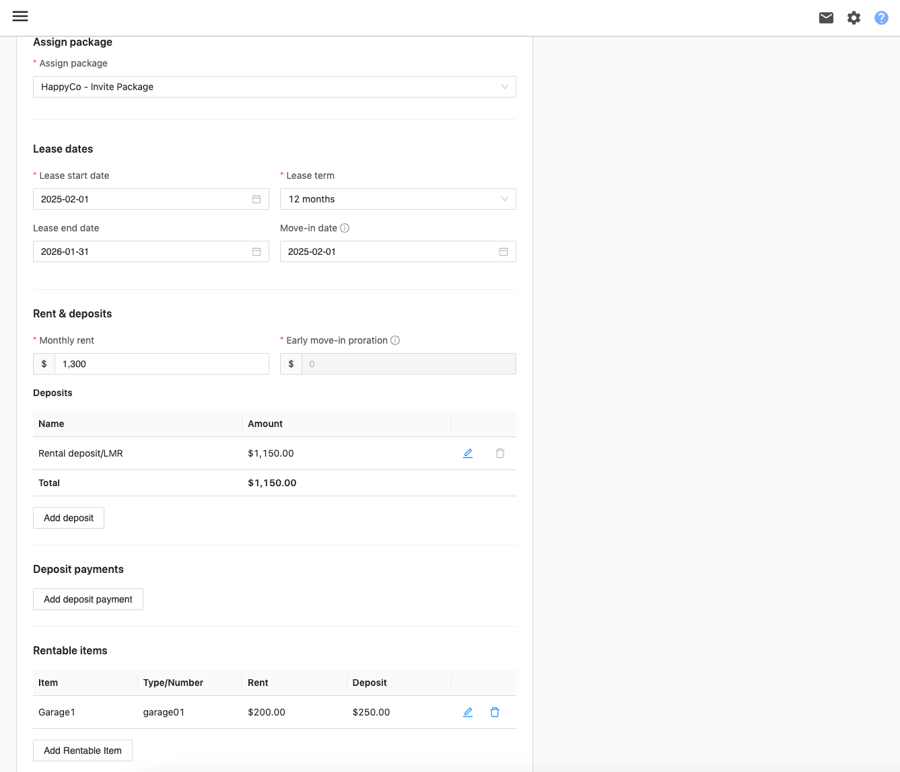Select the $250.00 deposit cell

pyautogui.click(x=399, y=712)
